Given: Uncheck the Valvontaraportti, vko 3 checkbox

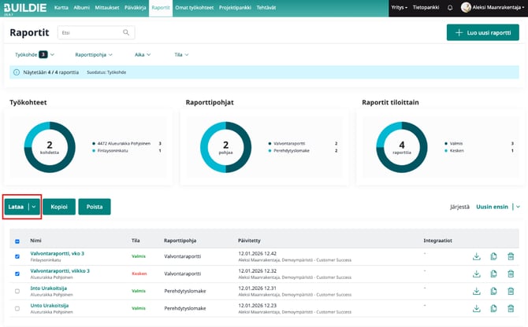Looking at the screenshot, I should click(17, 256).
